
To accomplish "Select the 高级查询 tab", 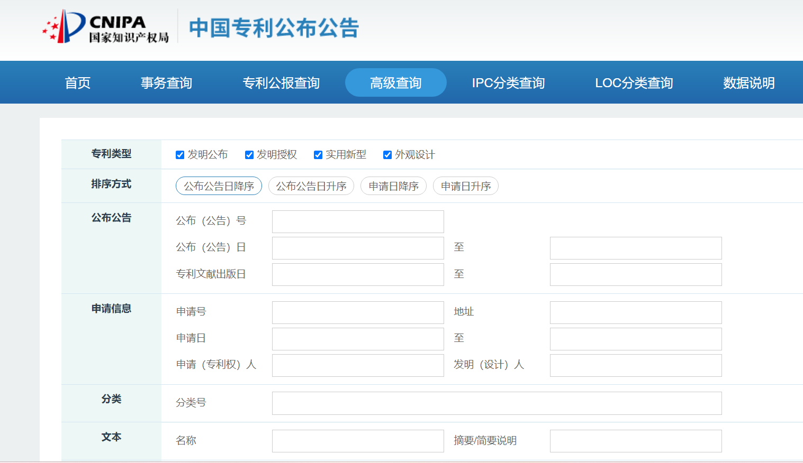I will (395, 82).
